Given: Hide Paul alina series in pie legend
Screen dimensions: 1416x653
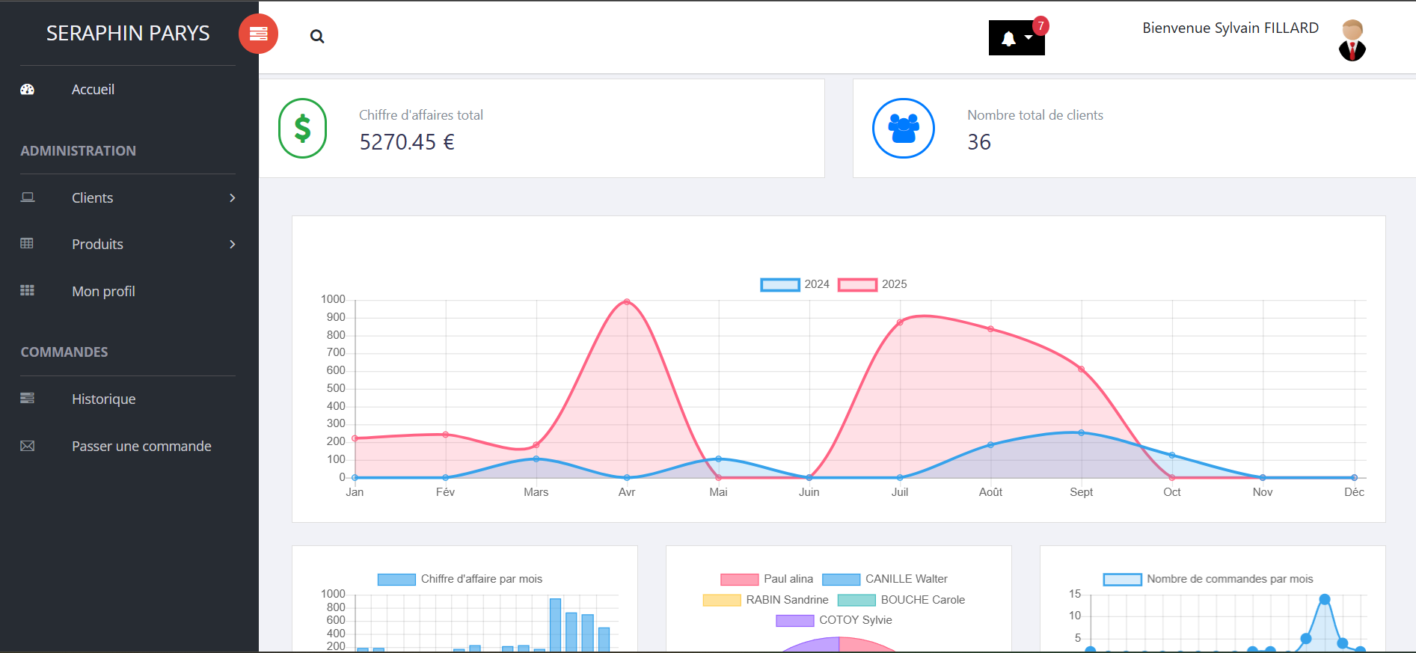Looking at the screenshot, I should click(739, 579).
